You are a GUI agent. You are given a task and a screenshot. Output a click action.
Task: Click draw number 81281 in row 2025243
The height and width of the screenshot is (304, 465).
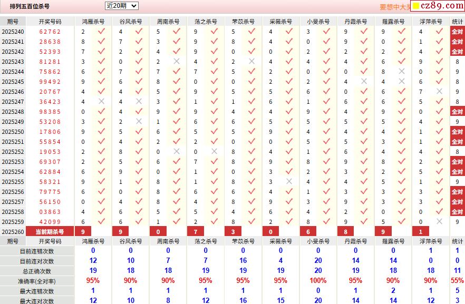50,62
